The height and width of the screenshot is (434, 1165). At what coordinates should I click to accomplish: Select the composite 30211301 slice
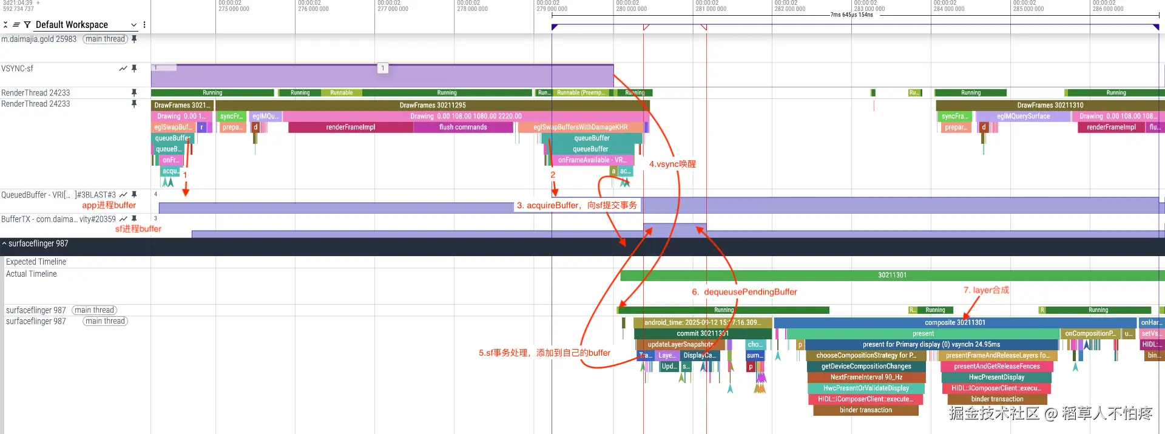pos(955,322)
